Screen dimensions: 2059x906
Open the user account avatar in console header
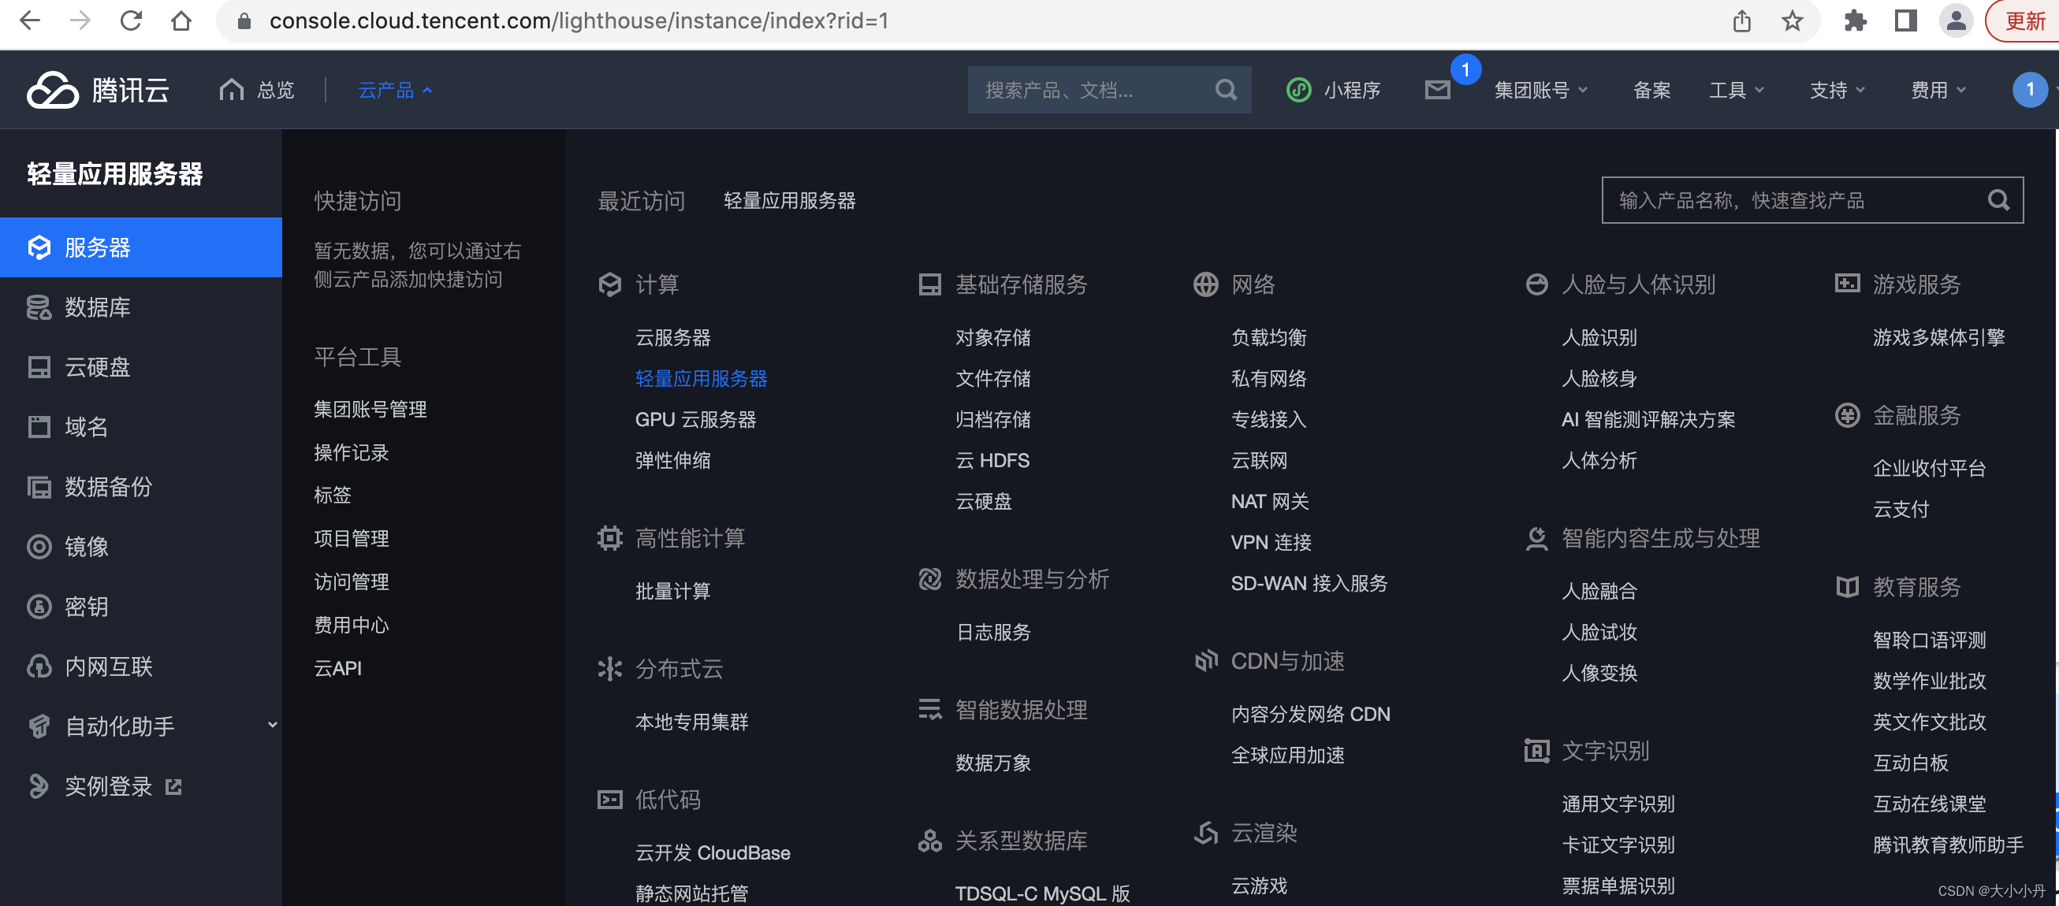(2028, 90)
